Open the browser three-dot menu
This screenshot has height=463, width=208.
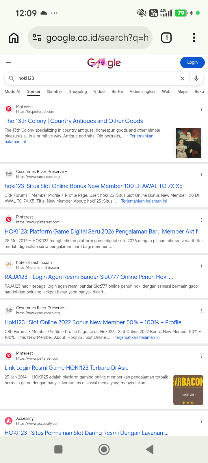tap(194, 38)
